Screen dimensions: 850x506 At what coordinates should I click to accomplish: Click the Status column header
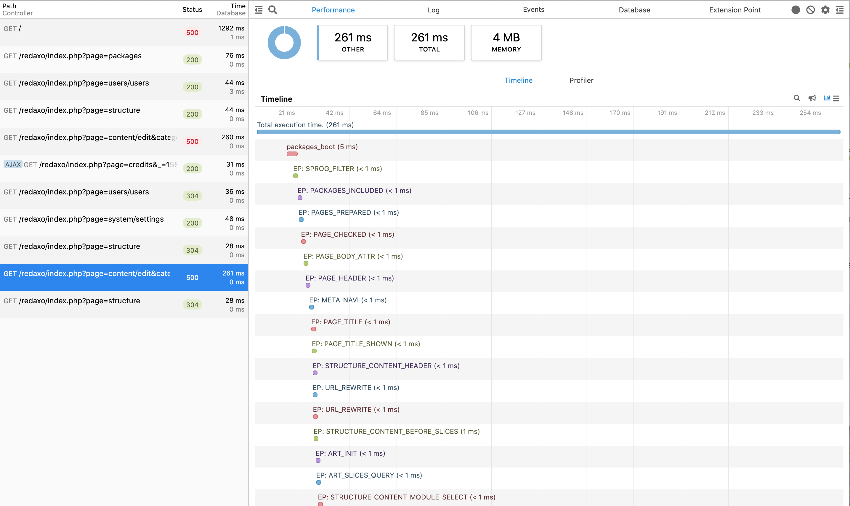pos(192,9)
